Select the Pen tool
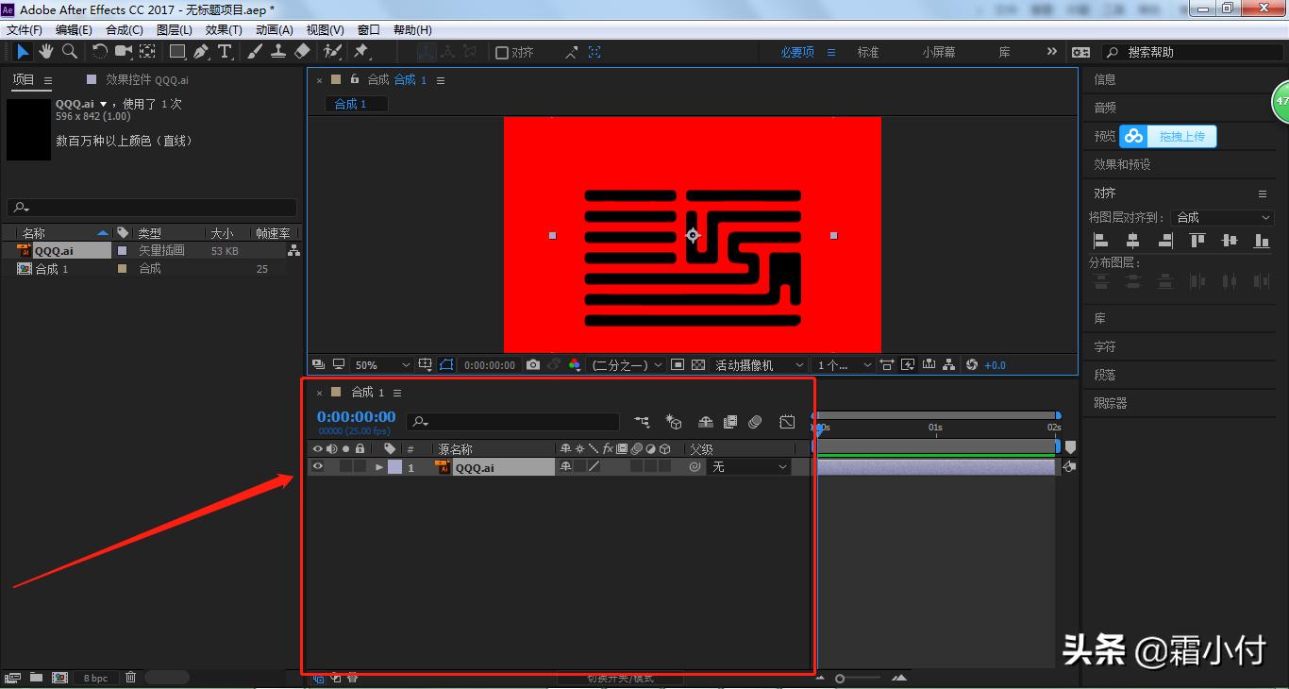1289x689 pixels. 201,52
